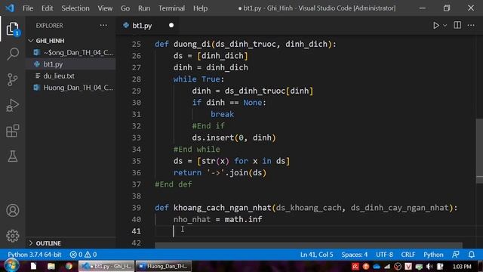Open the Testing flask view
The width and height of the screenshot is (483, 272).
click(x=13, y=156)
